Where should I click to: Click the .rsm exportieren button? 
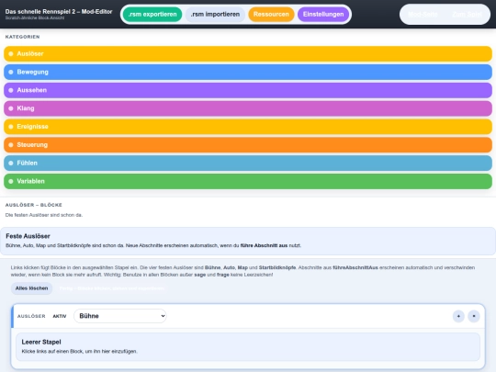[152, 14]
